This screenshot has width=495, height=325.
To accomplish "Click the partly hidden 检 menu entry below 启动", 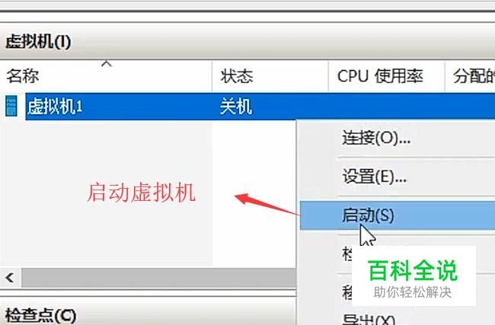I will coord(347,253).
